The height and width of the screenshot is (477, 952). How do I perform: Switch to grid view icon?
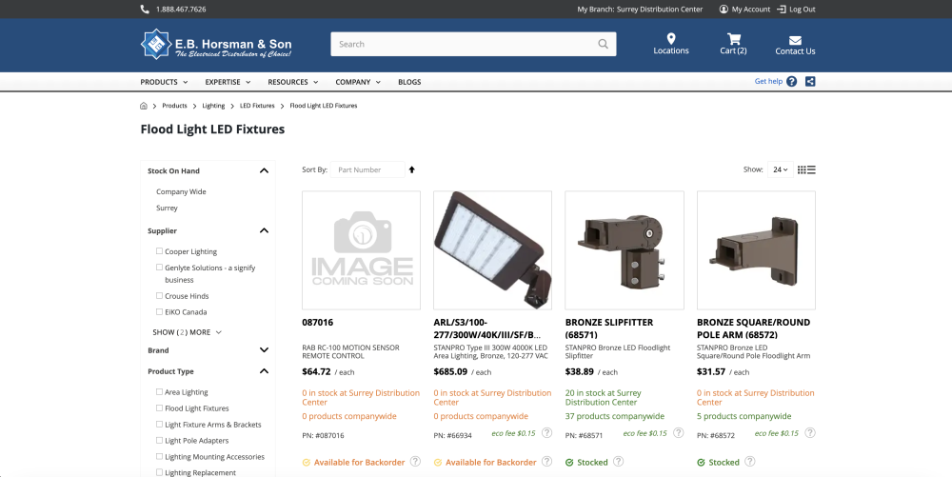pos(802,169)
